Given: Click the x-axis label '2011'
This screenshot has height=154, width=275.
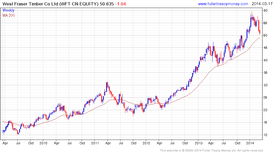Looking at the screenshot, I should click(x=95, y=143).
